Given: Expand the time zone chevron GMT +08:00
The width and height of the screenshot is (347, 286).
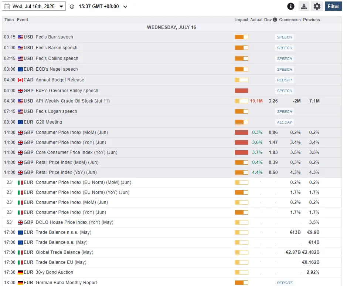Looking at the screenshot, I should coord(125,7).
